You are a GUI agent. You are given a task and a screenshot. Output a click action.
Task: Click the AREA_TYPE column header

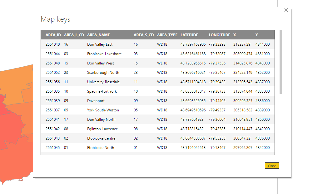[167, 35]
